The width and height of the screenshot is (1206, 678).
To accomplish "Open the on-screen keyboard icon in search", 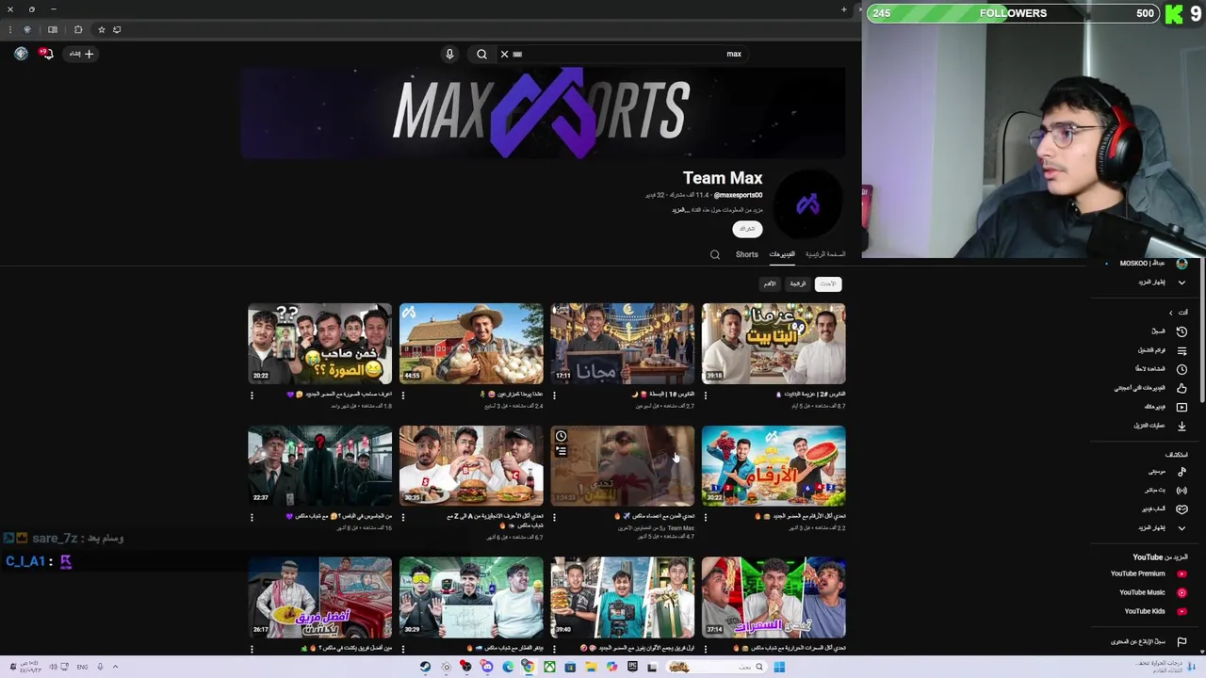I will [x=517, y=54].
